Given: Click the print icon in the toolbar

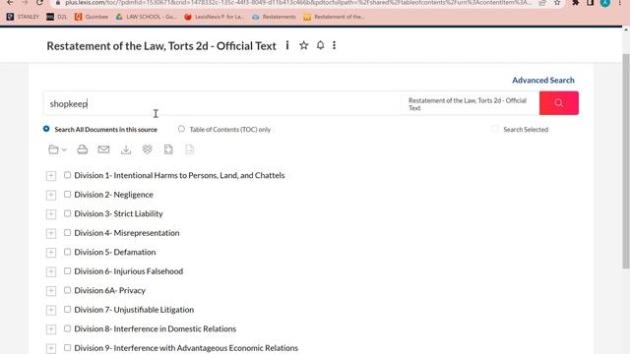Looking at the screenshot, I should pos(83,149).
